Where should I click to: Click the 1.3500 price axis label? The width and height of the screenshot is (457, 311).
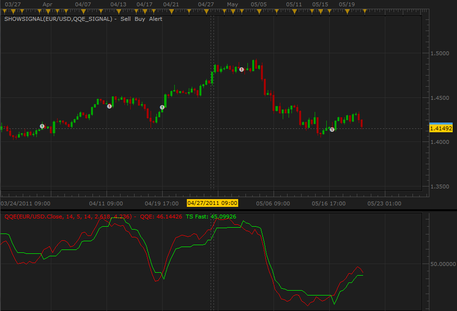(440, 187)
